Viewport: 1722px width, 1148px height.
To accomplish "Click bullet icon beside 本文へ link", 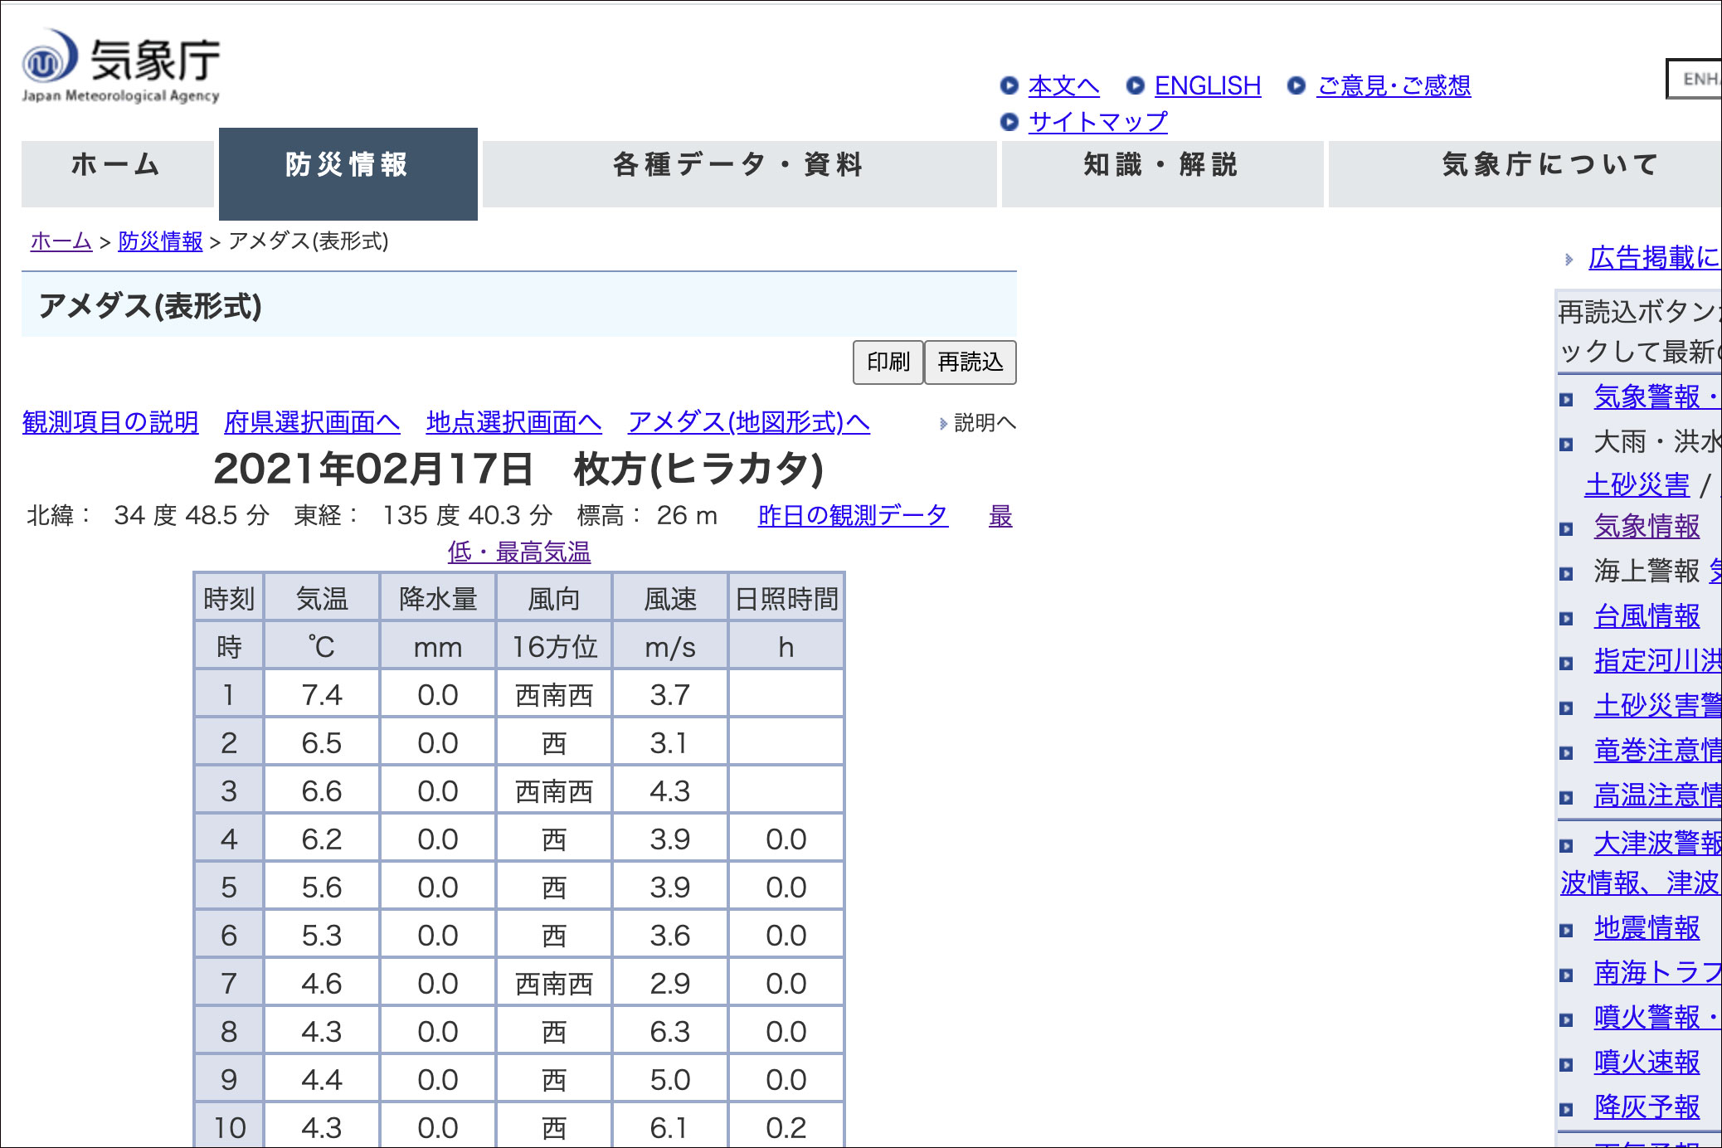I will point(1009,85).
